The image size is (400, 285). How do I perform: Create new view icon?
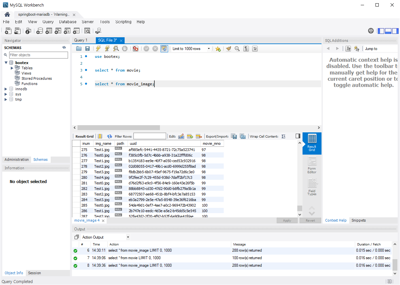point(58,31)
